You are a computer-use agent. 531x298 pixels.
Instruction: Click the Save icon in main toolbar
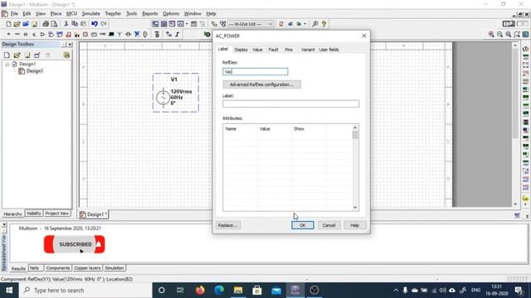point(34,24)
